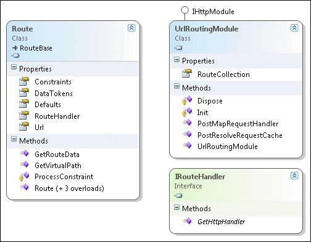Screen dimensions: 311x242
Task: Click the DataTokens property icon
Action: coord(24,93)
